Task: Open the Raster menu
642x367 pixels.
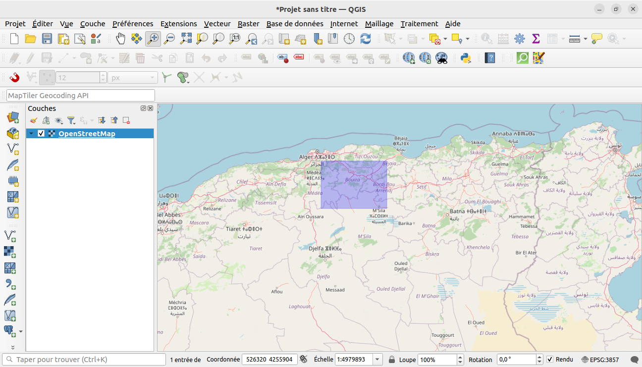Action: click(x=249, y=24)
